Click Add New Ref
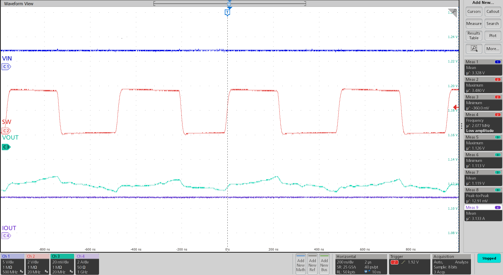This screenshot has width=503, height=275. pos(313,264)
